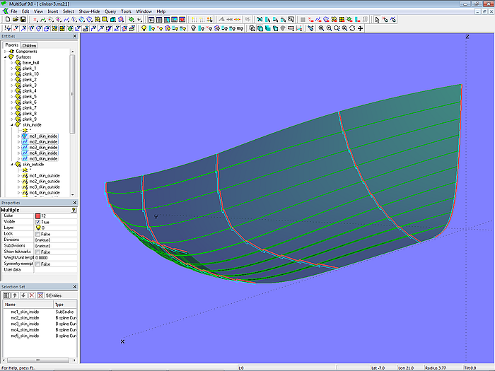This screenshot has width=495, height=371.
Task: Click the move down arrow in Selection Set
Action: tap(23, 295)
